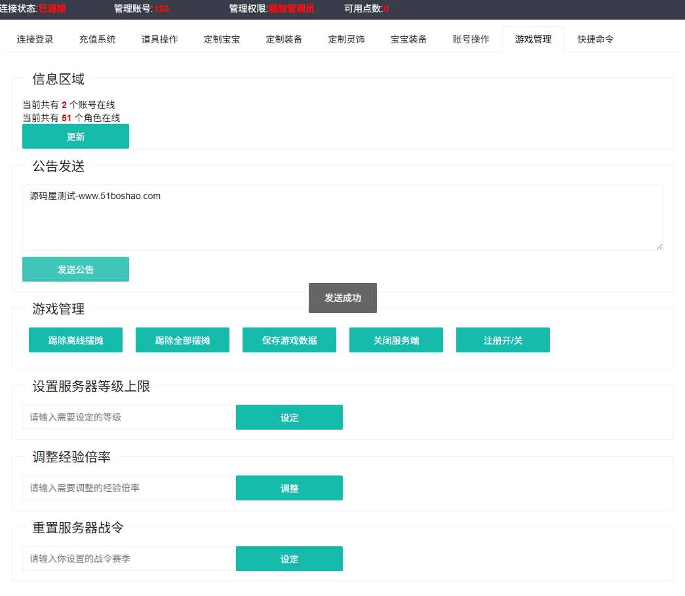Click the battle pass season input field

click(x=128, y=559)
